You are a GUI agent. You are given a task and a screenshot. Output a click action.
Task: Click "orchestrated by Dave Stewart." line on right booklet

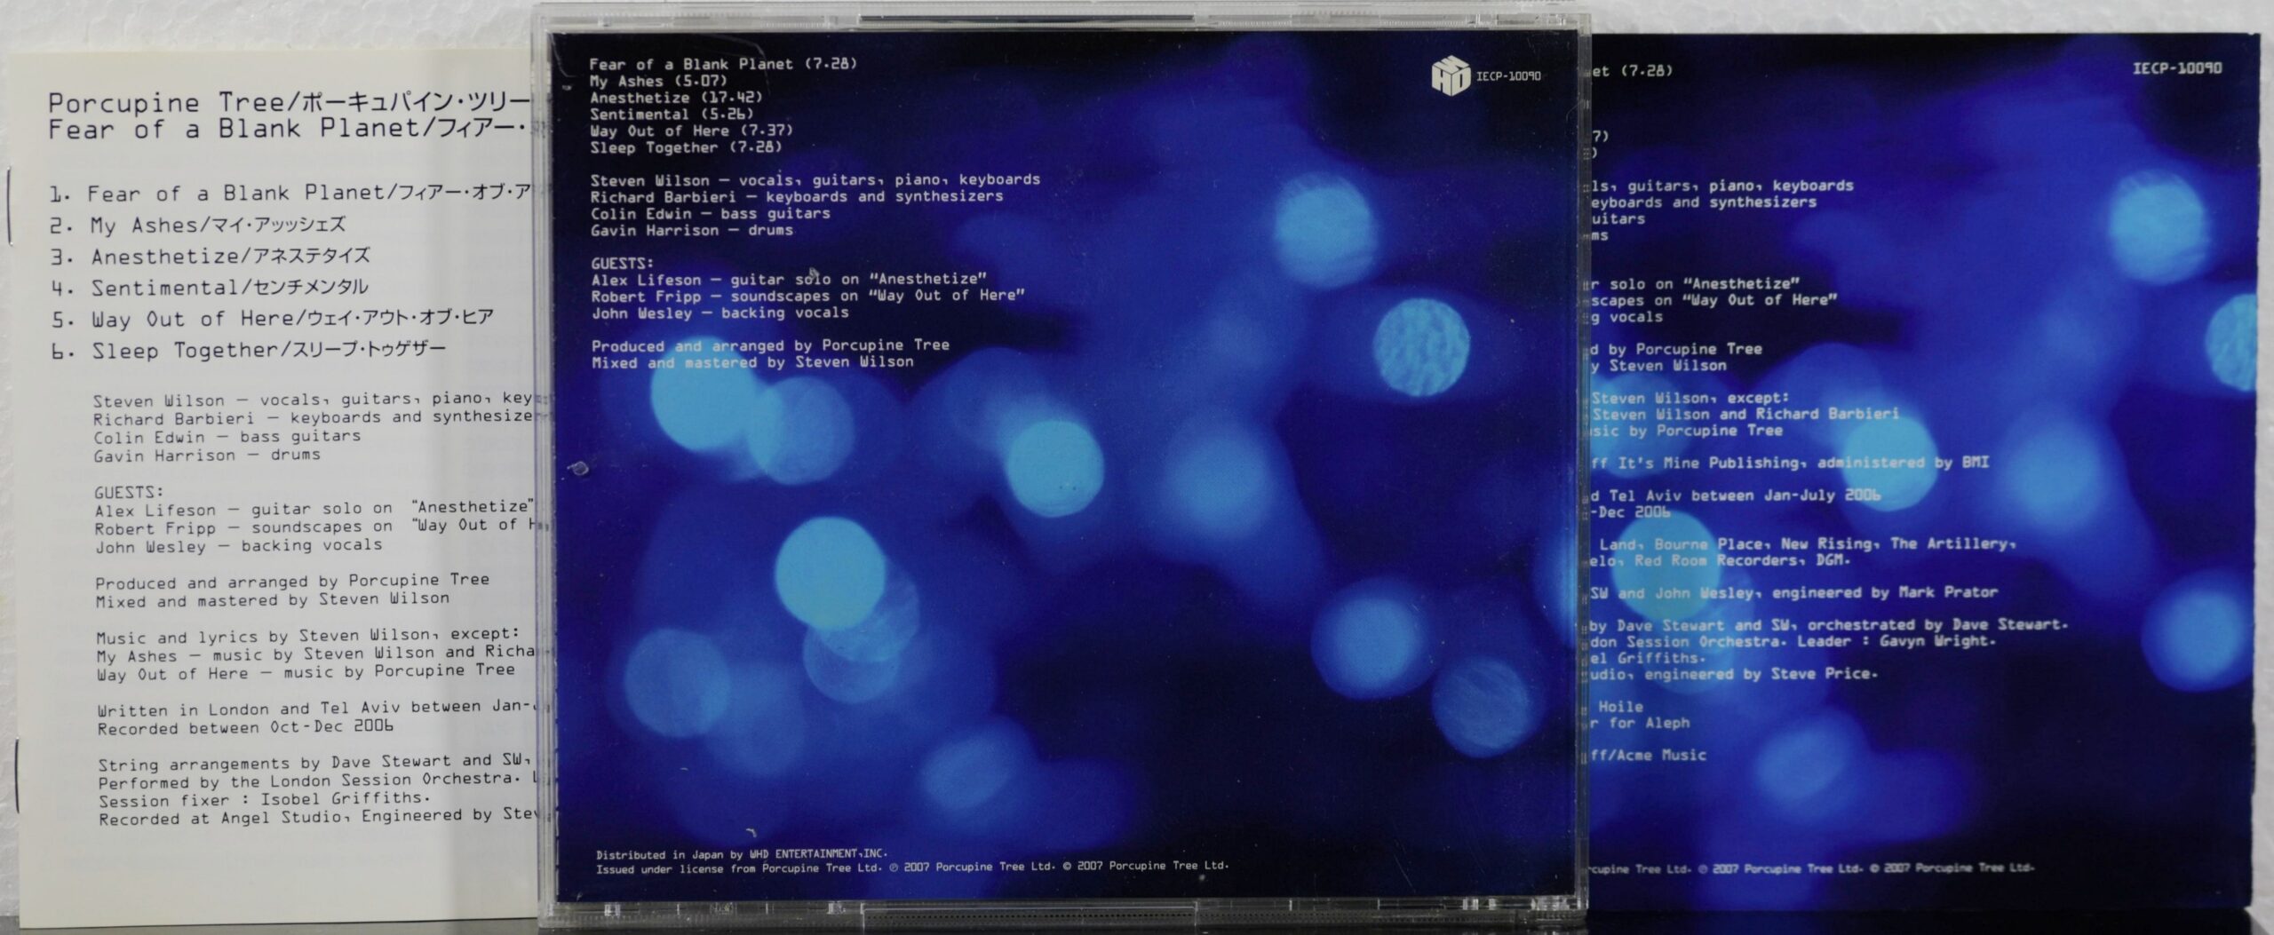[x=1830, y=626]
